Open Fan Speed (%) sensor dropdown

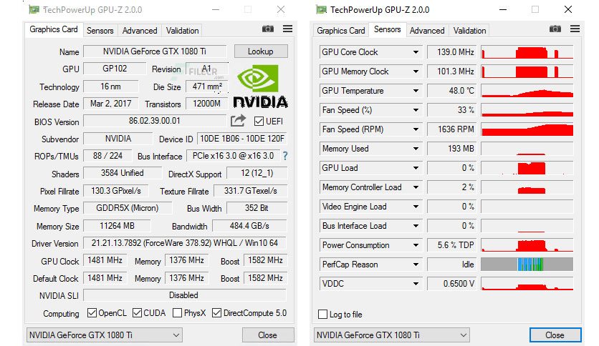(x=416, y=110)
